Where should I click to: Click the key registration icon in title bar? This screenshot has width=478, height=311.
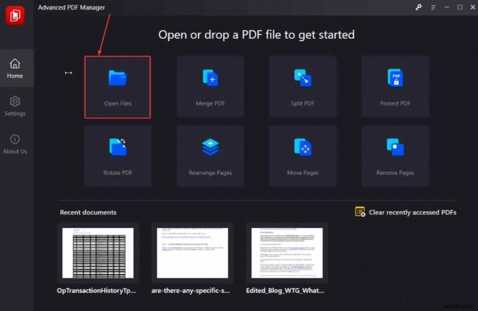[x=419, y=7]
